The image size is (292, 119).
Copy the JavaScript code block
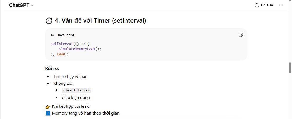pos(241,35)
